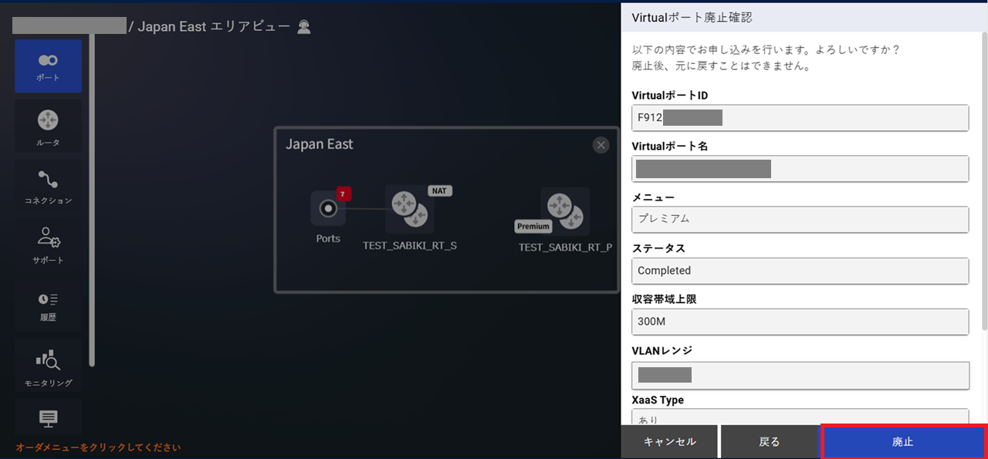Click the NAT badge on TEST_SABIKI_RT_S
The height and width of the screenshot is (459, 988).
(438, 191)
